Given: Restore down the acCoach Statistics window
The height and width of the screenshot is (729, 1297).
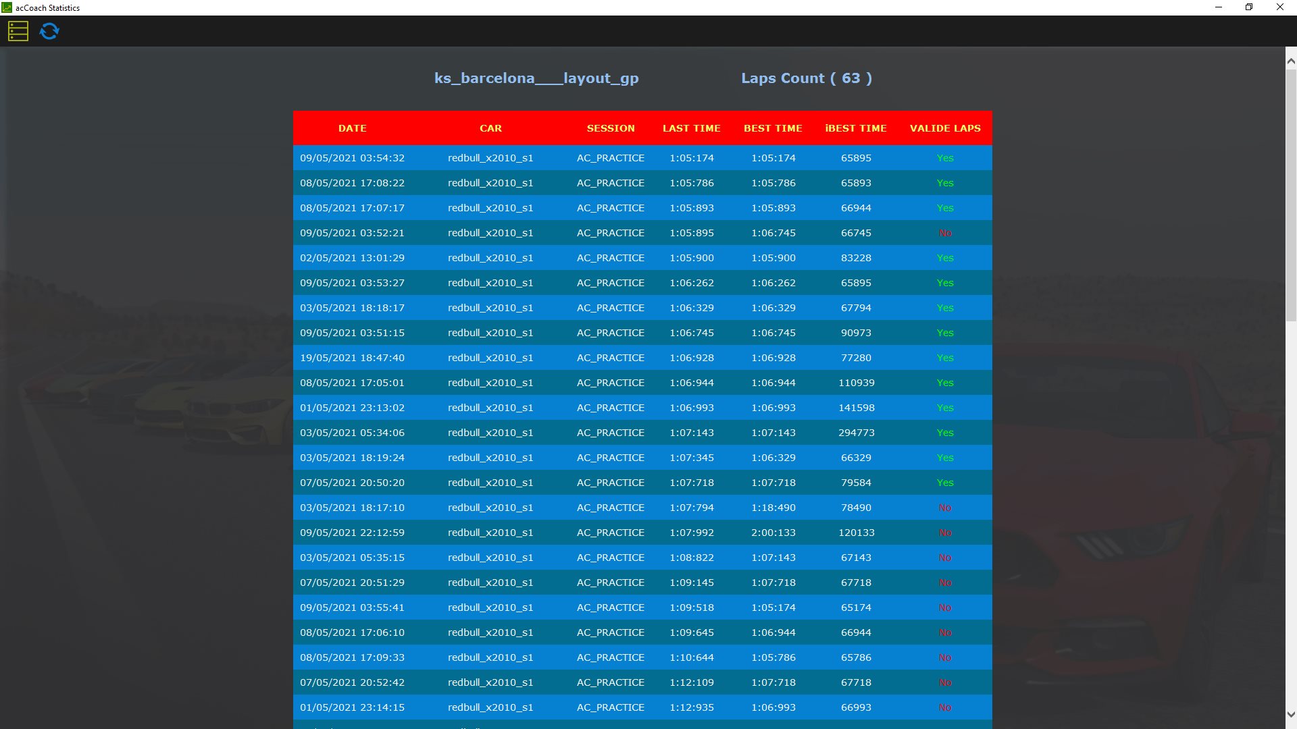Looking at the screenshot, I should coord(1249,7).
